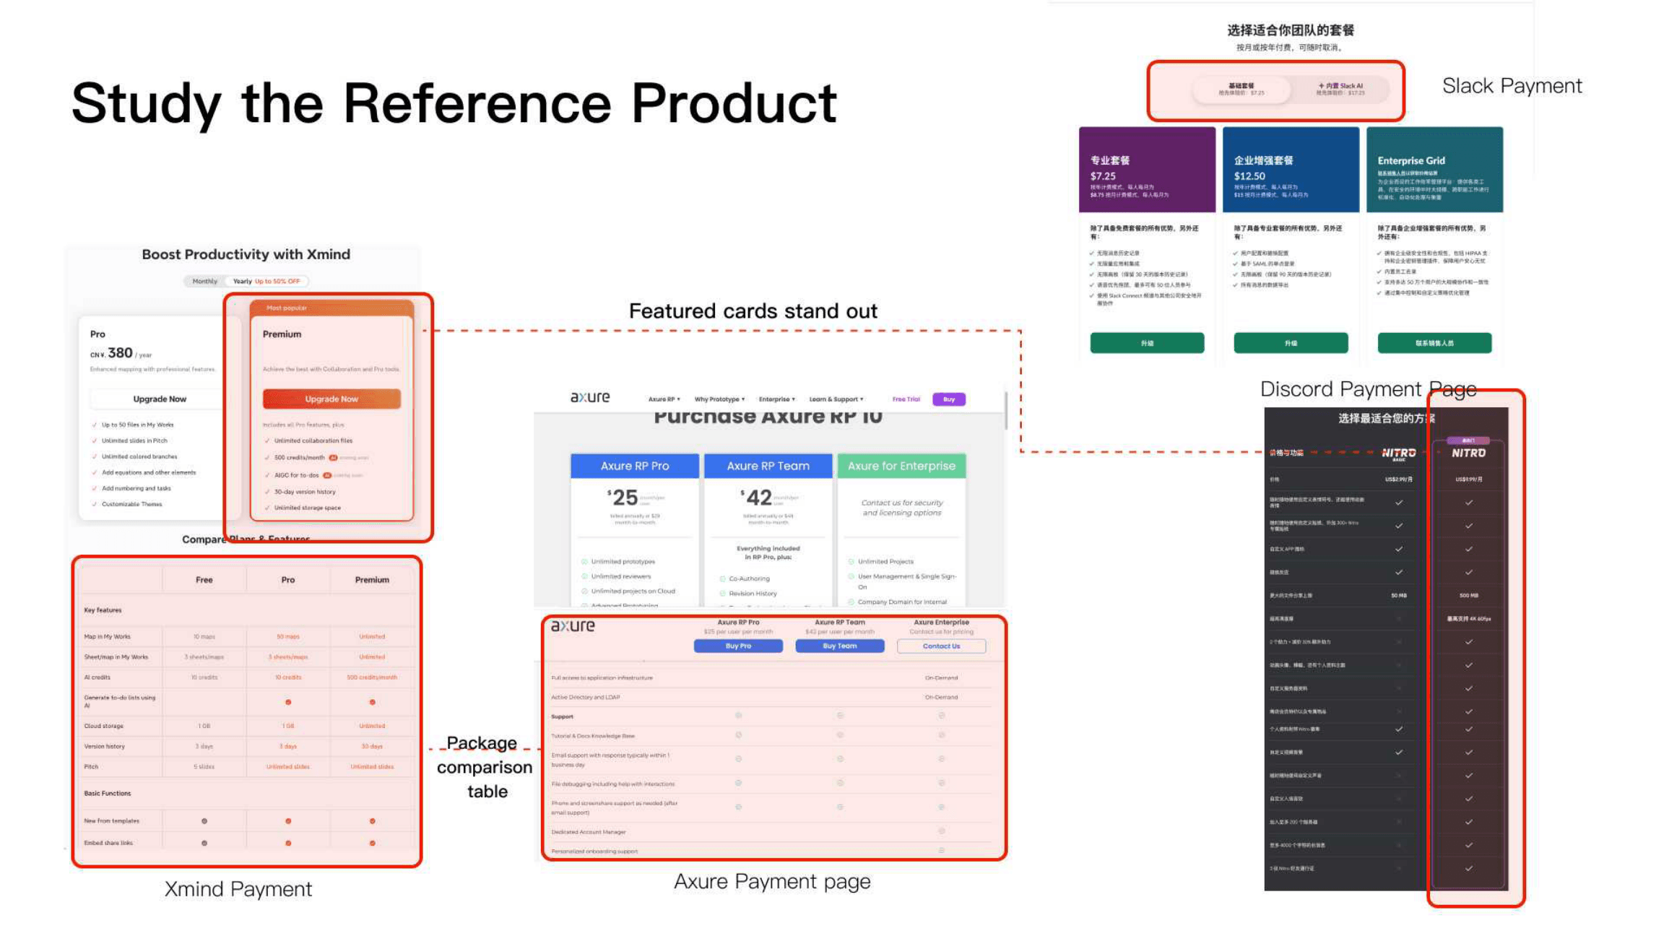Viewport: 1664px width, 936px height.
Task: Click the 'Unlimited slides' value in Premium Pitch row
Action: 372,767
